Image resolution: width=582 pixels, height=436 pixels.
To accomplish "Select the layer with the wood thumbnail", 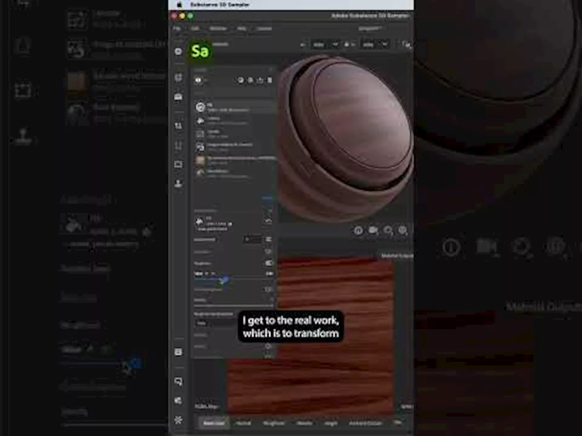I will click(x=236, y=160).
